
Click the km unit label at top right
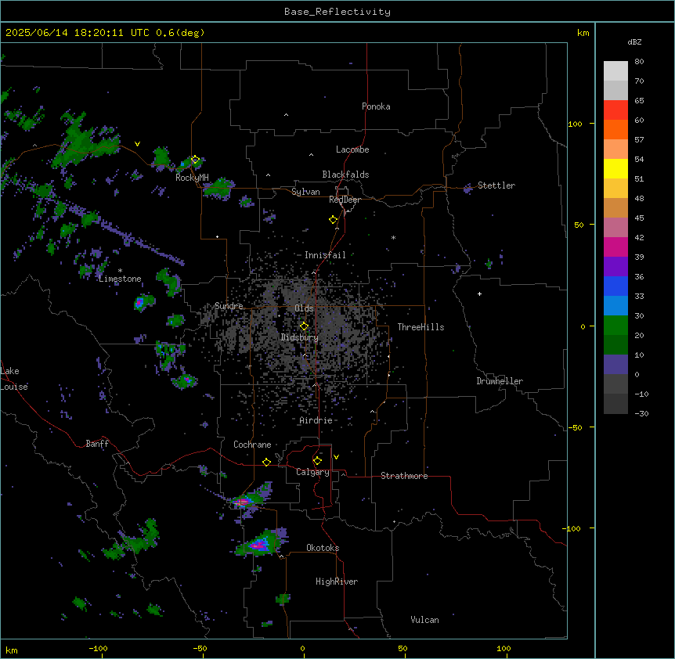583,33
